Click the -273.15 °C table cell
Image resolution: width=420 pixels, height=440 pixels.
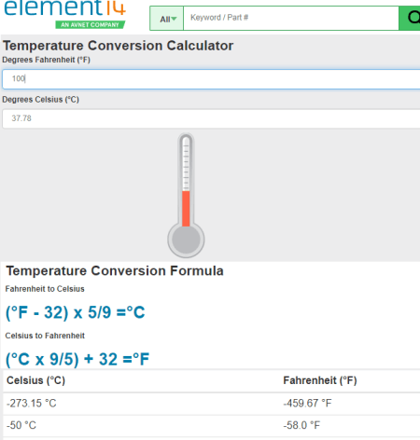(x=32, y=404)
